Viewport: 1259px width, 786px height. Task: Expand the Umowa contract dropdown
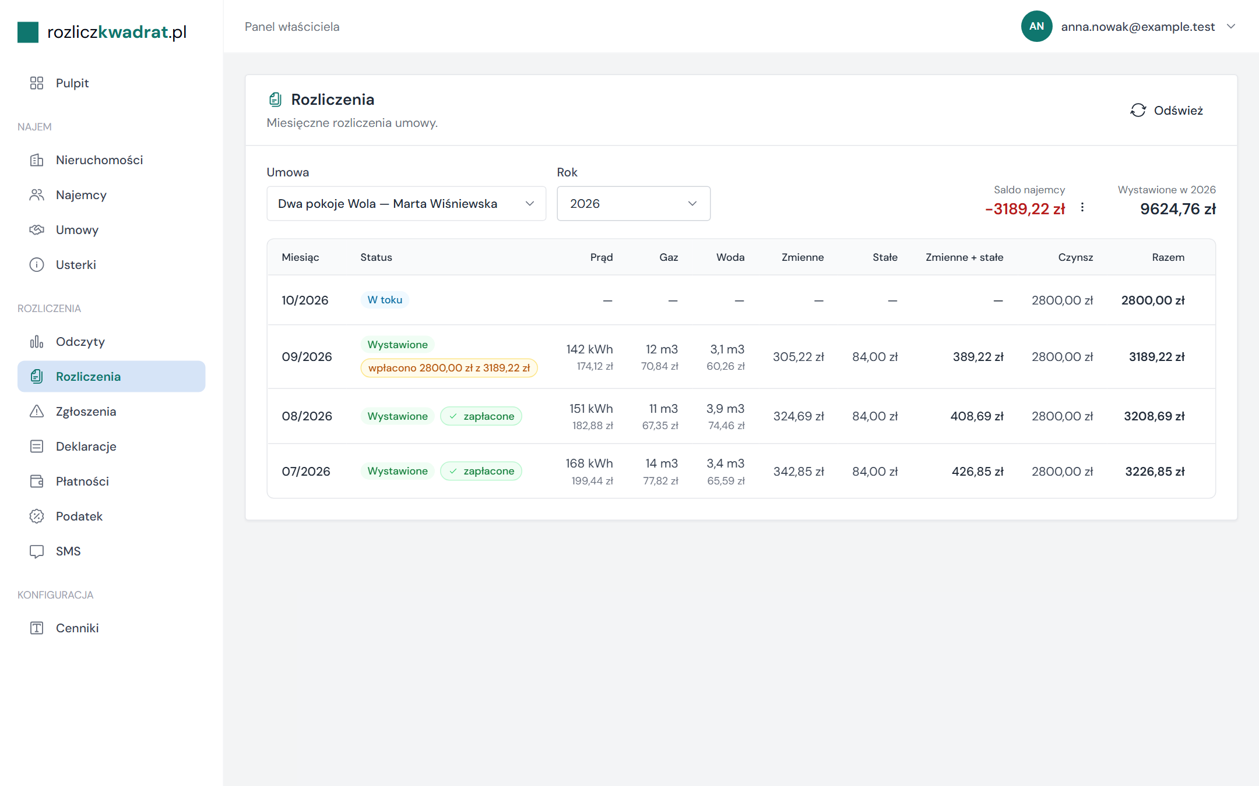tap(406, 204)
